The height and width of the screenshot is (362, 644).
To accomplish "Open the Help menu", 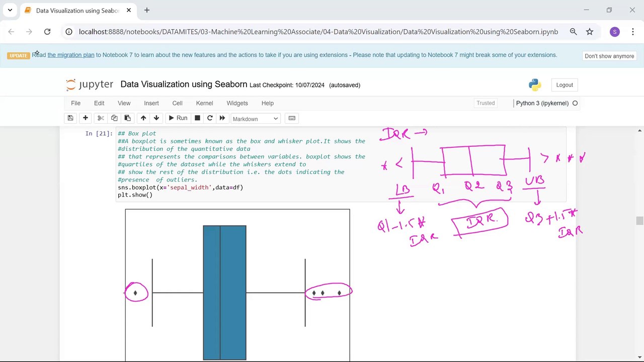I will 267,103.
